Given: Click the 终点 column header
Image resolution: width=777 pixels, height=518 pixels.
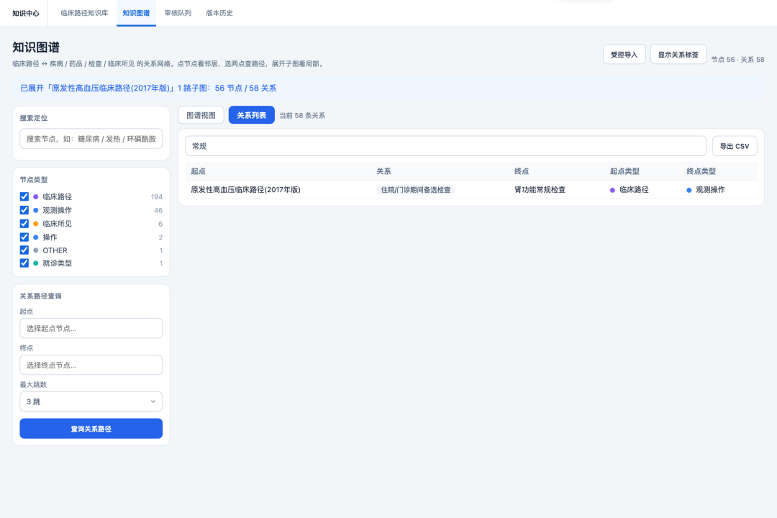Looking at the screenshot, I should 522,171.
